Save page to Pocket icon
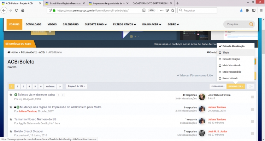 [167, 10]
